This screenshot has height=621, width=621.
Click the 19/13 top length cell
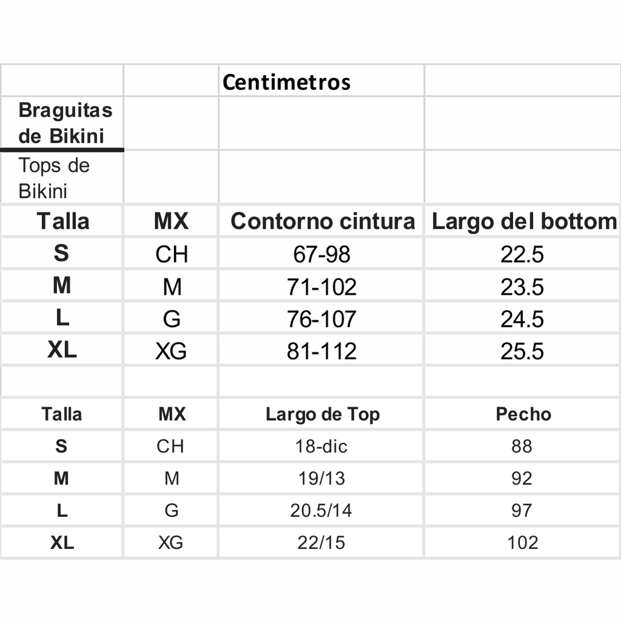(321, 478)
